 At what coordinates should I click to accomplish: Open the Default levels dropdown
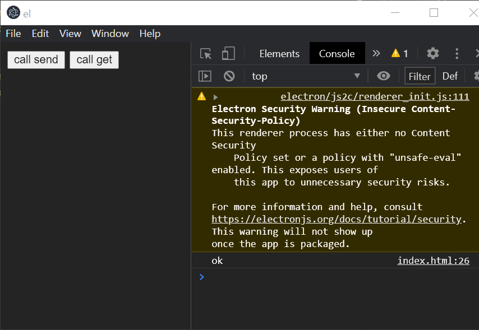(450, 76)
